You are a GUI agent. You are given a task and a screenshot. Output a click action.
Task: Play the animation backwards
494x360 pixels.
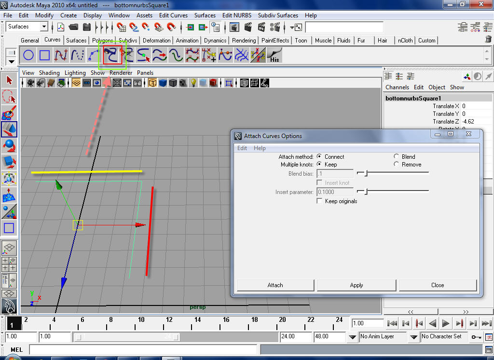click(433, 323)
